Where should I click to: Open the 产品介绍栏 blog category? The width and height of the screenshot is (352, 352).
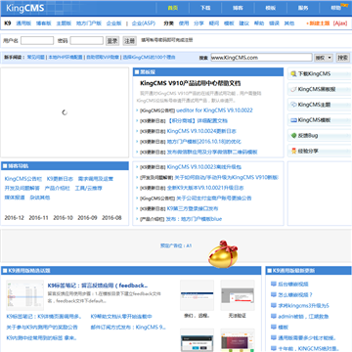click(x=58, y=189)
